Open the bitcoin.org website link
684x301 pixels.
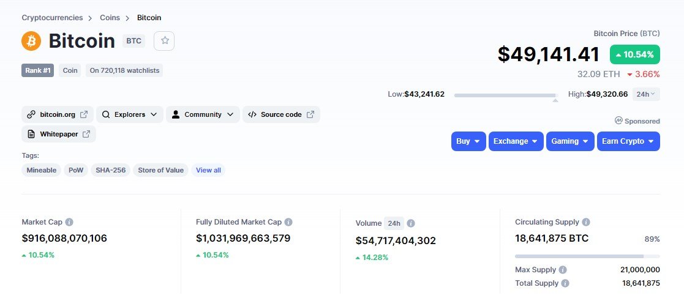pos(57,114)
